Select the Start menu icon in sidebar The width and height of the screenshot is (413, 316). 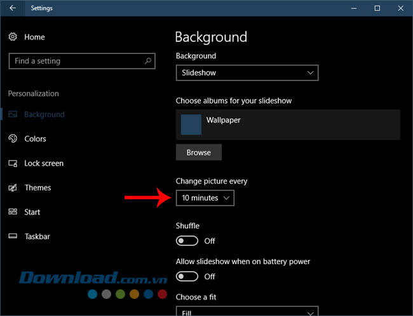(x=13, y=212)
